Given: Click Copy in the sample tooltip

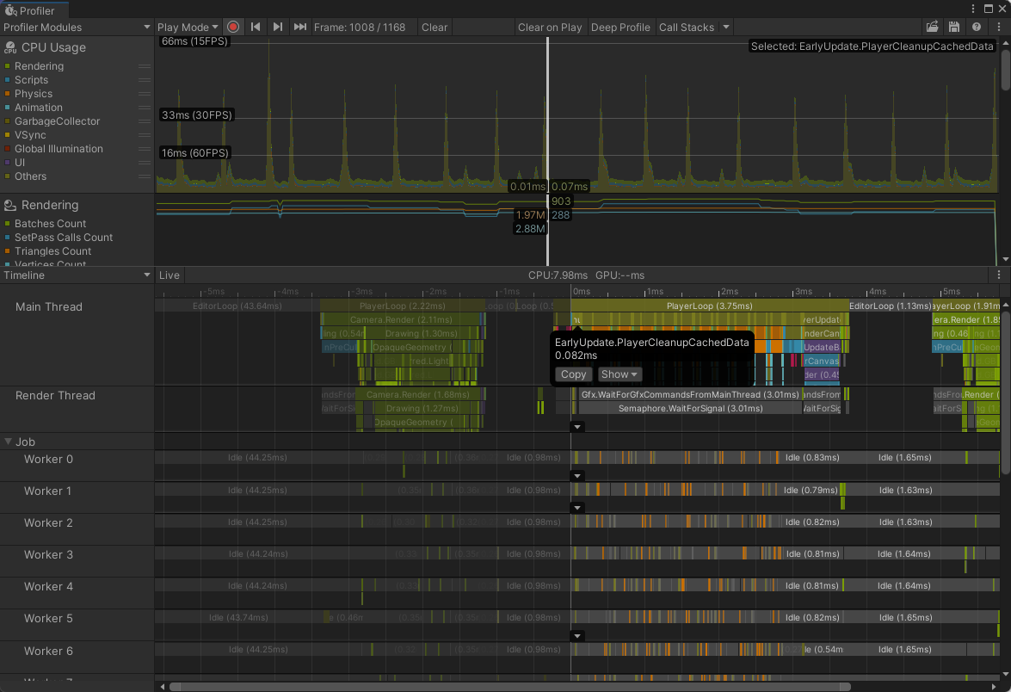Looking at the screenshot, I should 573,374.
